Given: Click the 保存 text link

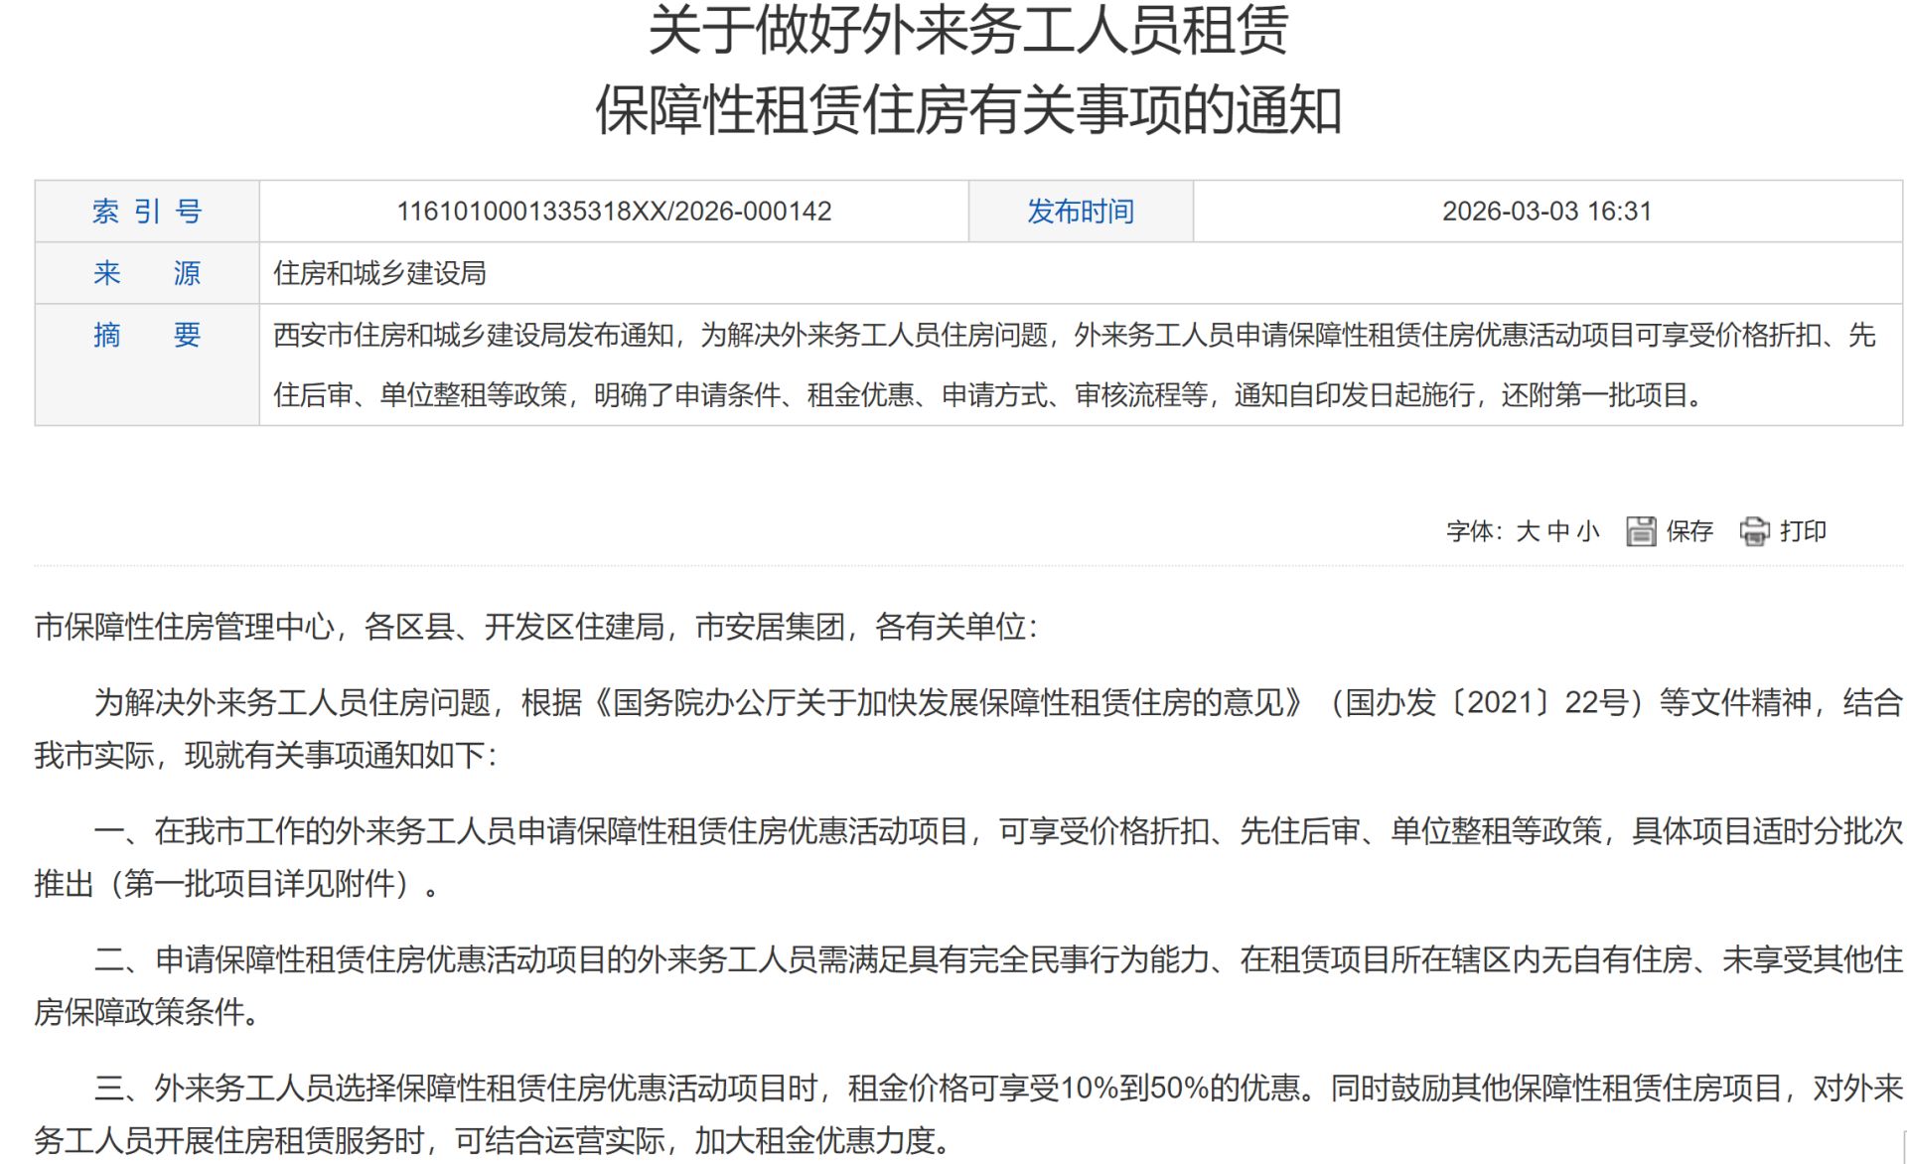Looking at the screenshot, I should point(1689,531).
